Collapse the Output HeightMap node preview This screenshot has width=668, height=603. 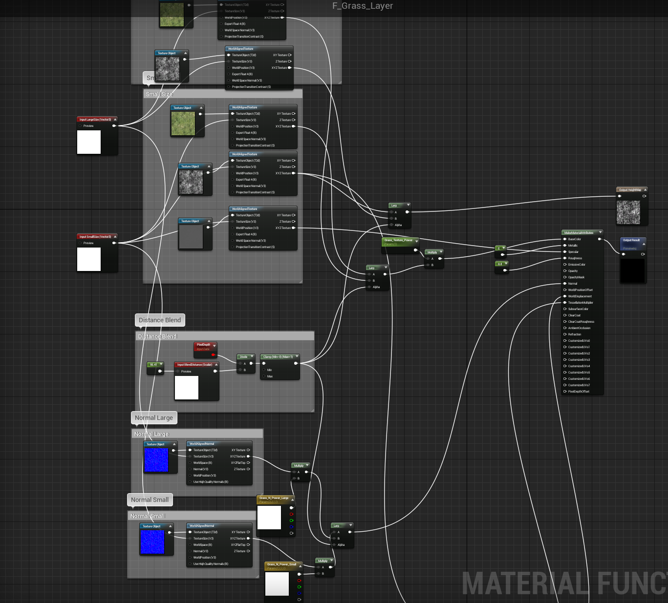tap(646, 189)
